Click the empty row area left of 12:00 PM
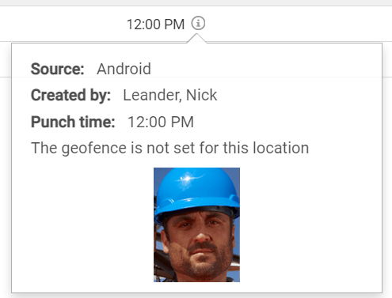Screen dimensions: 392x298 [x=63, y=24]
